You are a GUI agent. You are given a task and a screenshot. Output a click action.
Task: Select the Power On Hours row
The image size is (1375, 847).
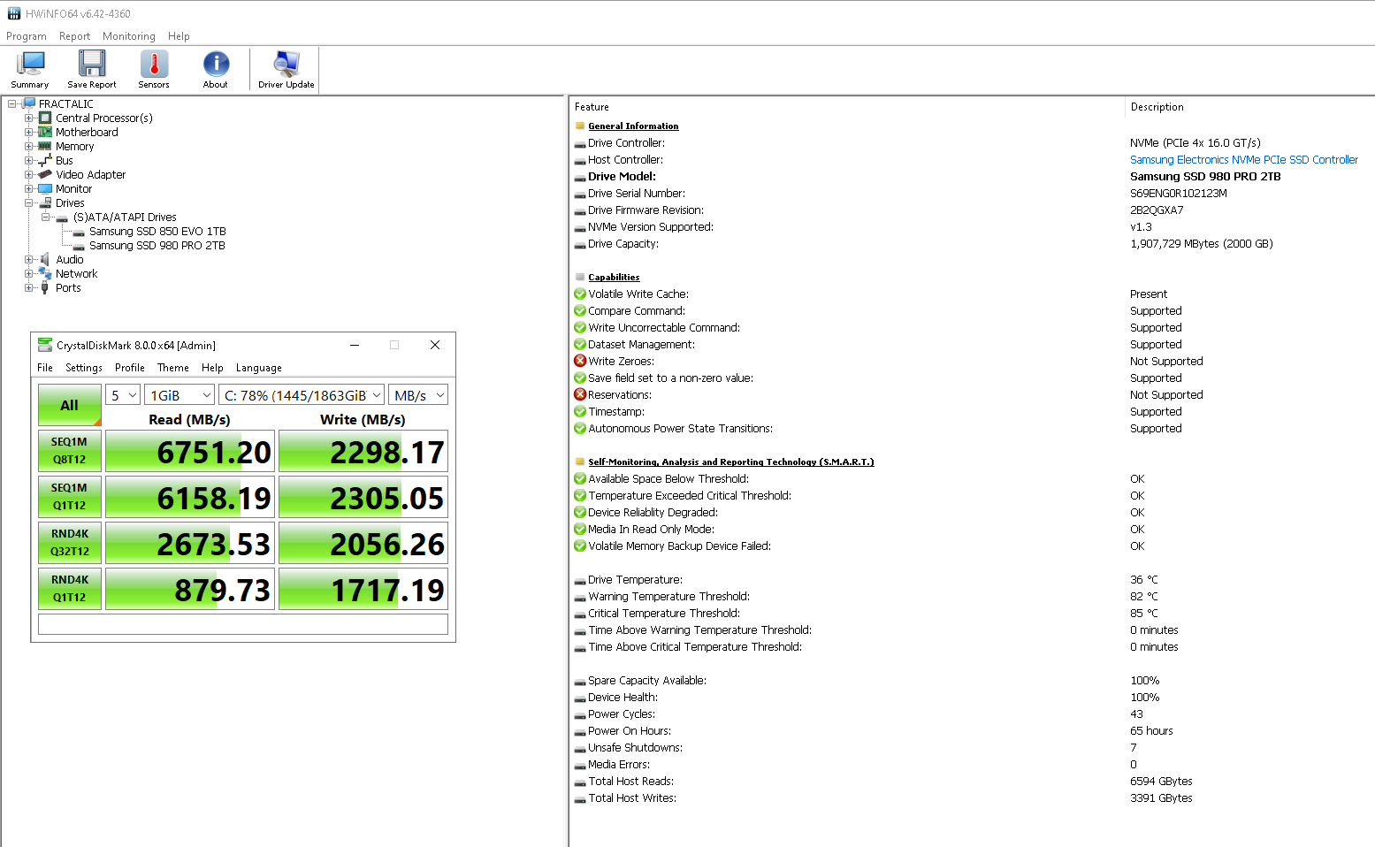click(x=972, y=730)
